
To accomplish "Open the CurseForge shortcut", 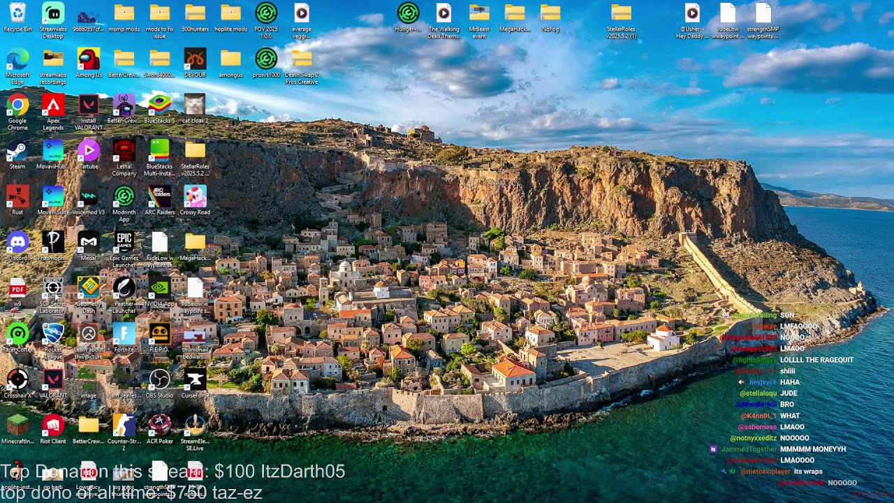I will tap(195, 379).
